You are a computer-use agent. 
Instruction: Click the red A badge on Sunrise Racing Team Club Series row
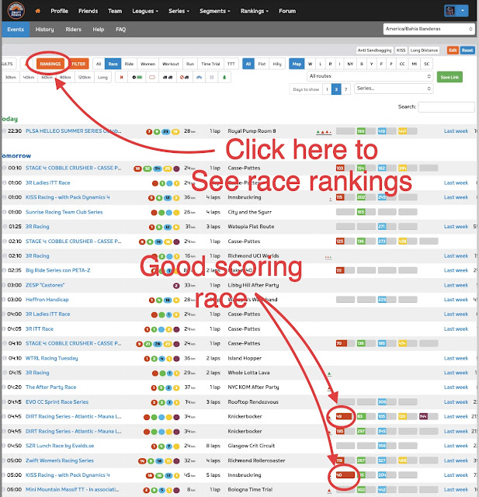154,212
